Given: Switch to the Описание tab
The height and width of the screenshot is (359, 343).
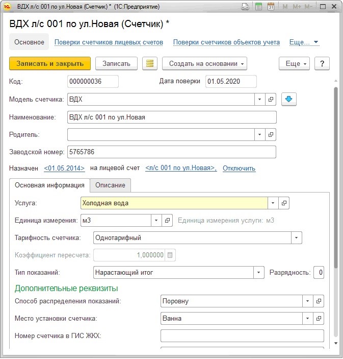Looking at the screenshot, I should [x=111, y=185].
